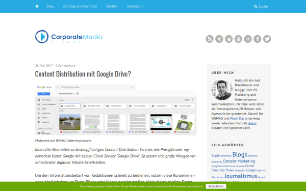Open the Xing profile icon
Image resolution: width=306 pixels, height=191 pixels.
[x=219, y=39]
